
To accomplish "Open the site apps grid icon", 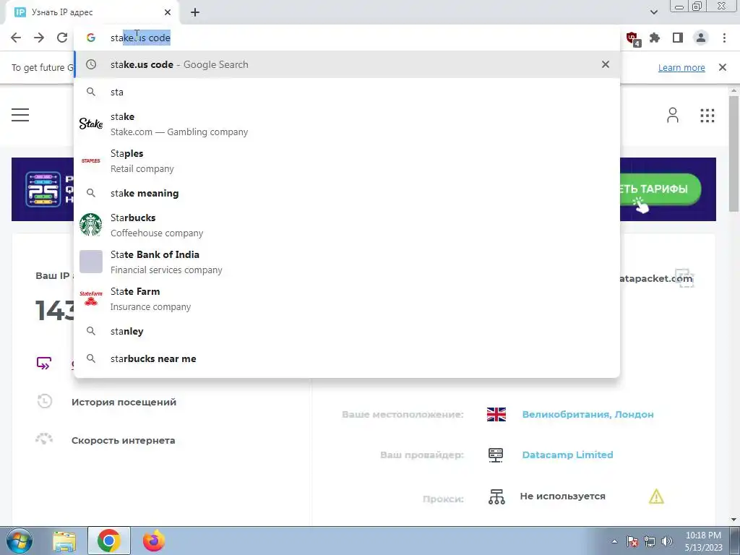I will (707, 115).
